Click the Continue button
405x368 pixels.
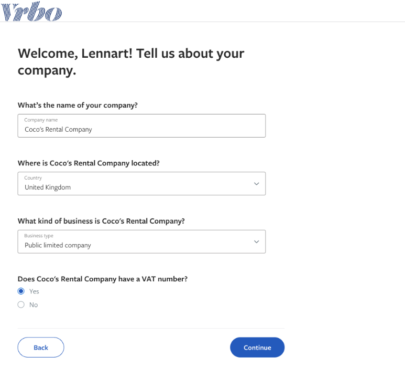click(x=257, y=348)
